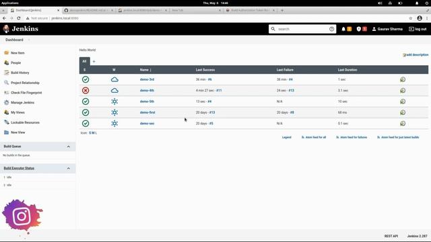Sort table by Last Failure
431x242 pixels.
tap(285, 70)
